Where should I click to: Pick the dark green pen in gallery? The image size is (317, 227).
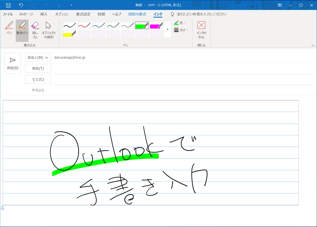[113, 25]
